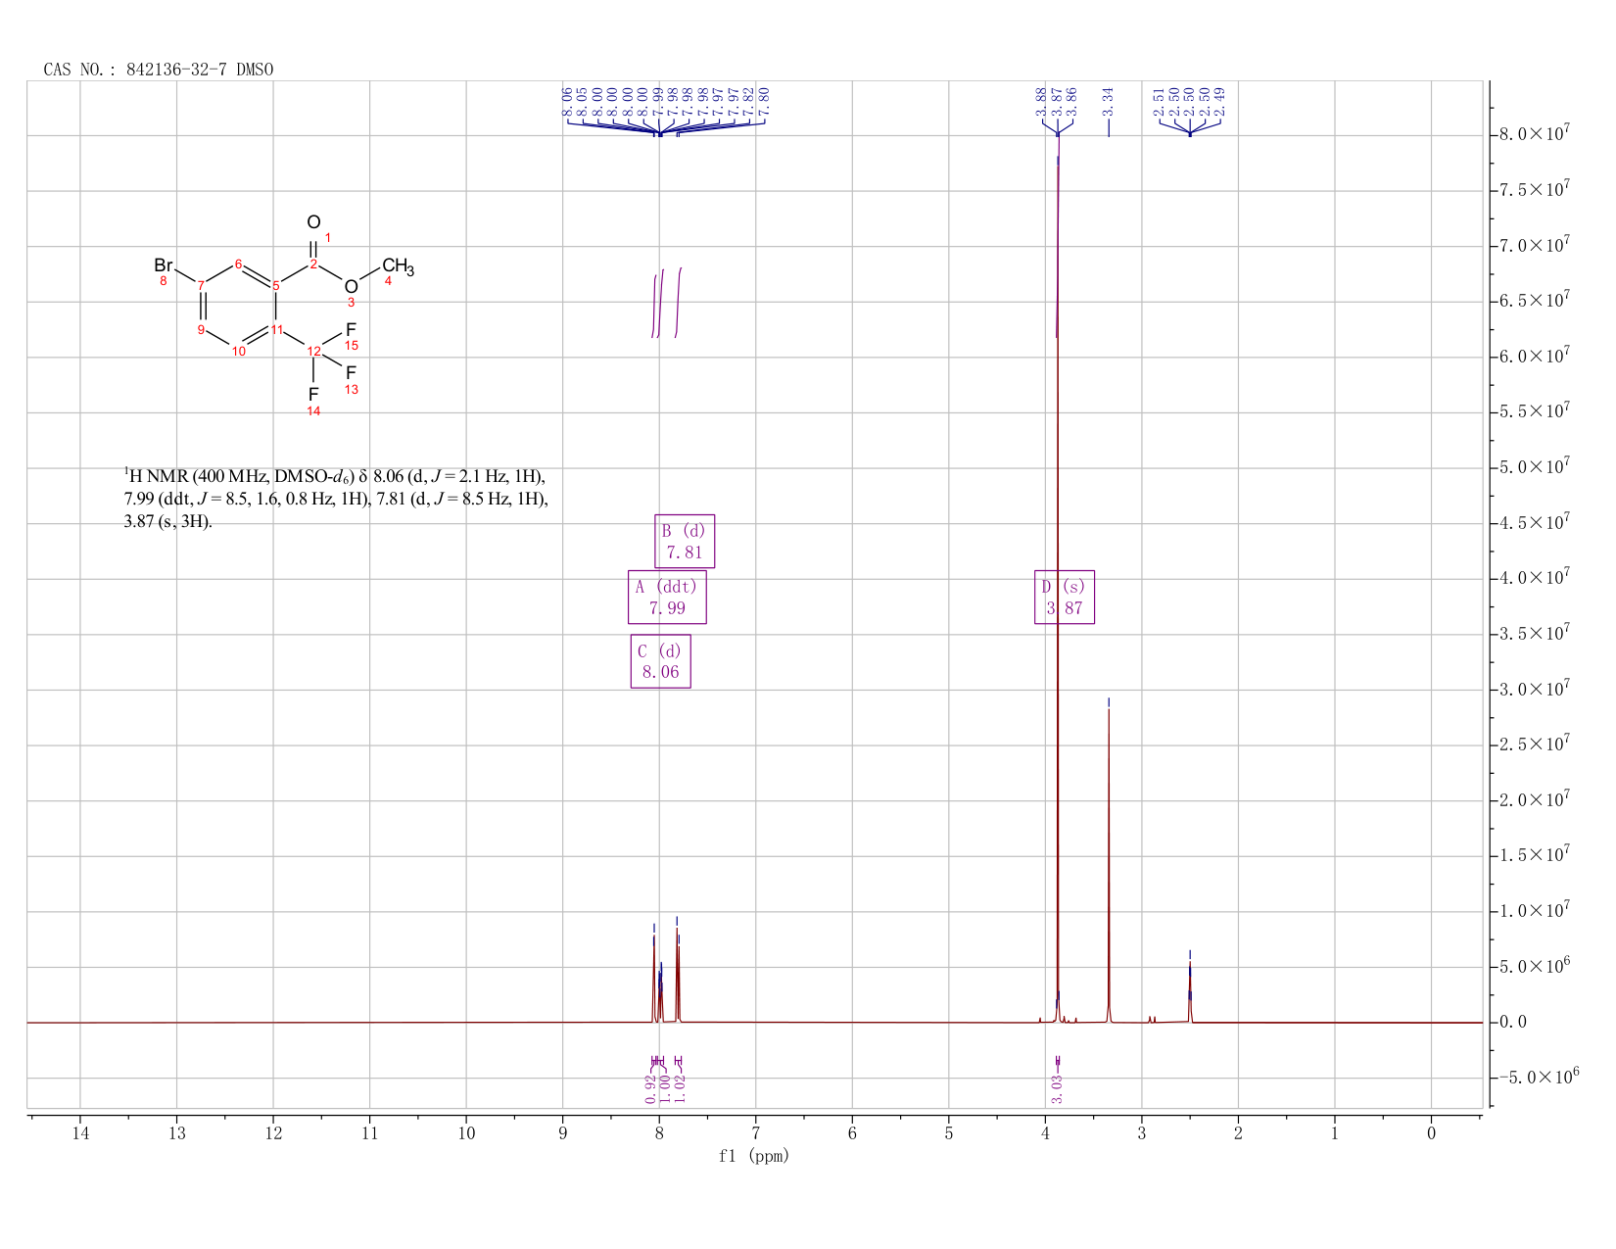Select the fluorine atom labeled 14
This screenshot has height=1249, width=1616.
point(313,395)
